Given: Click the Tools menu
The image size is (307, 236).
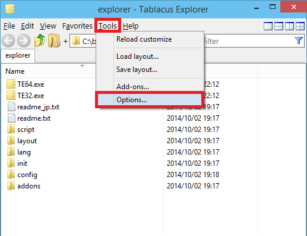Looking at the screenshot, I should (107, 26).
